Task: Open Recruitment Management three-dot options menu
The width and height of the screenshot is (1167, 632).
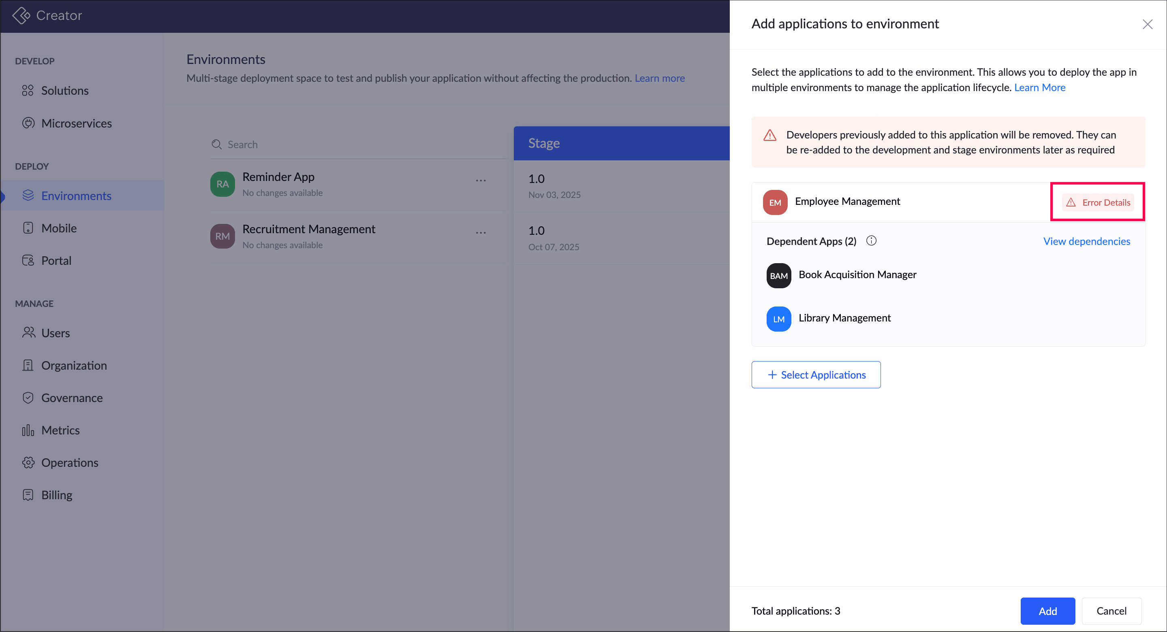Action: tap(481, 233)
